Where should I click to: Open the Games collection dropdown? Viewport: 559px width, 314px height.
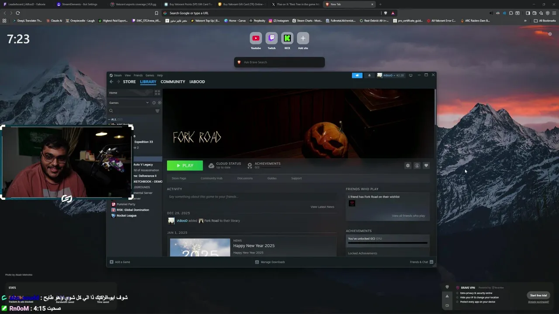130,103
